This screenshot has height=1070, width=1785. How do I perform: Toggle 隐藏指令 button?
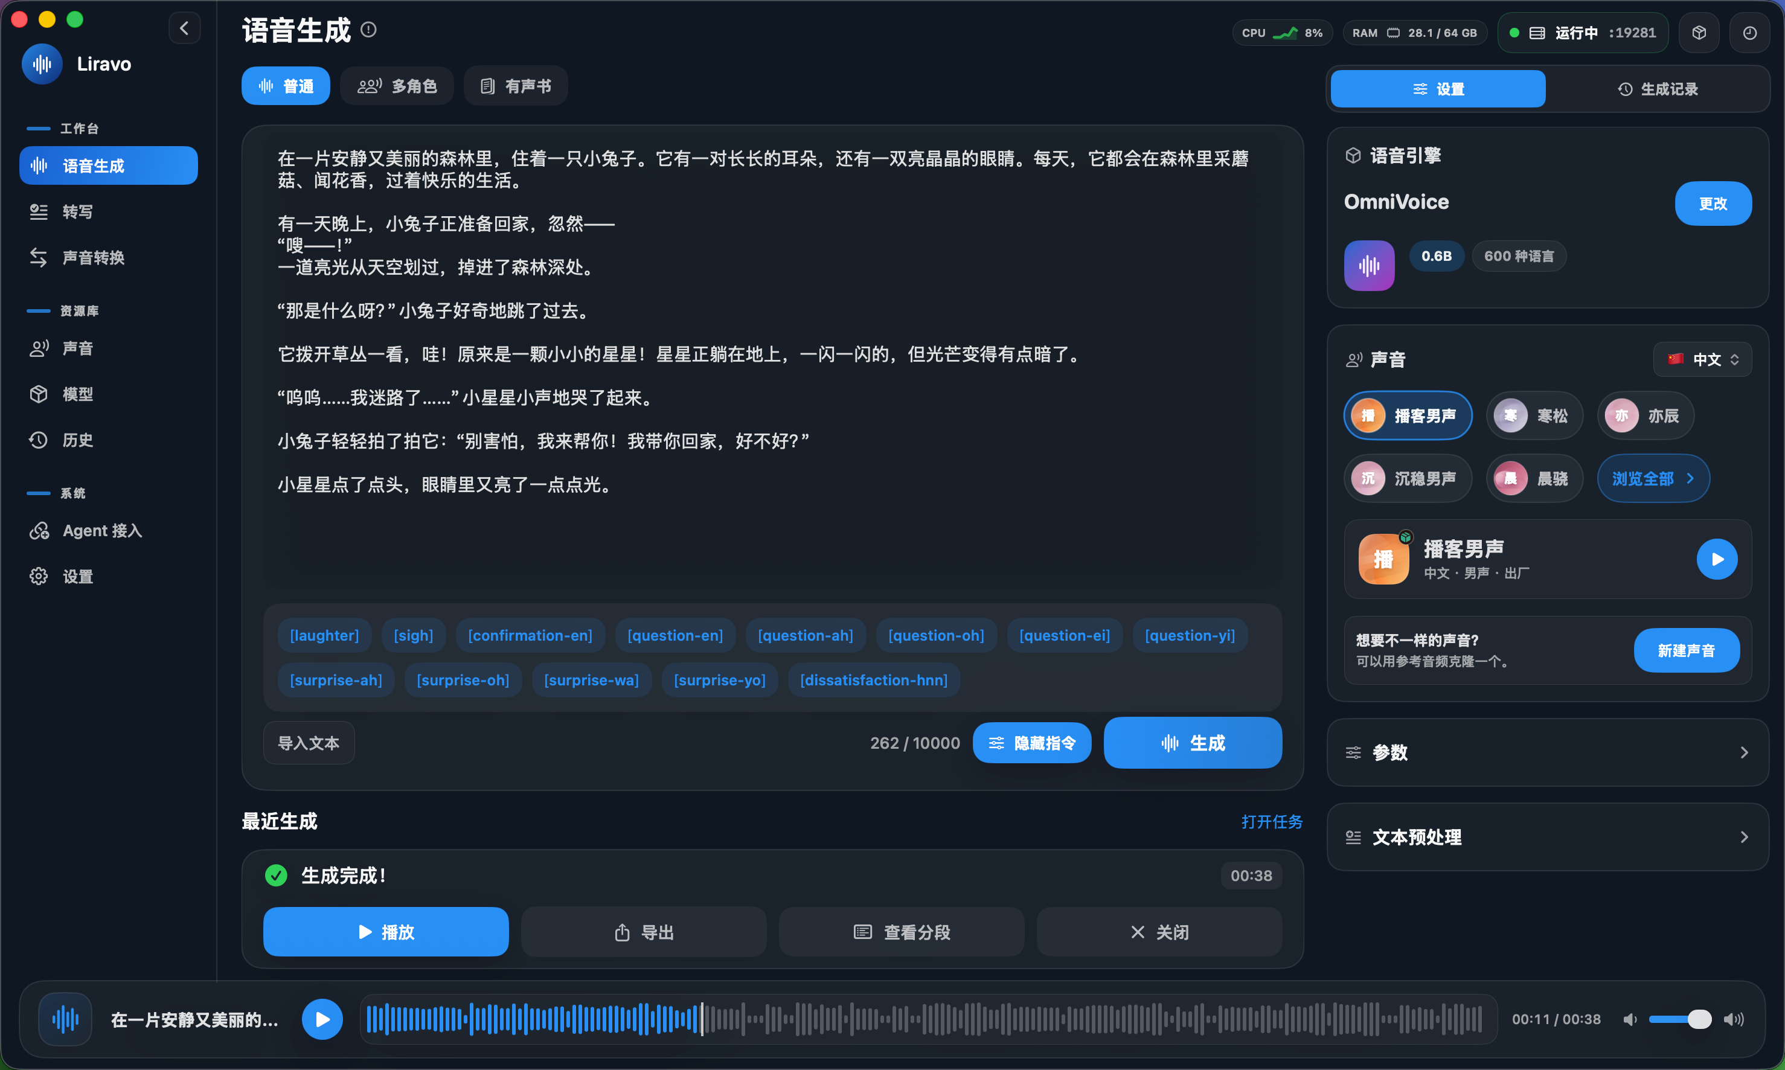tap(1031, 743)
